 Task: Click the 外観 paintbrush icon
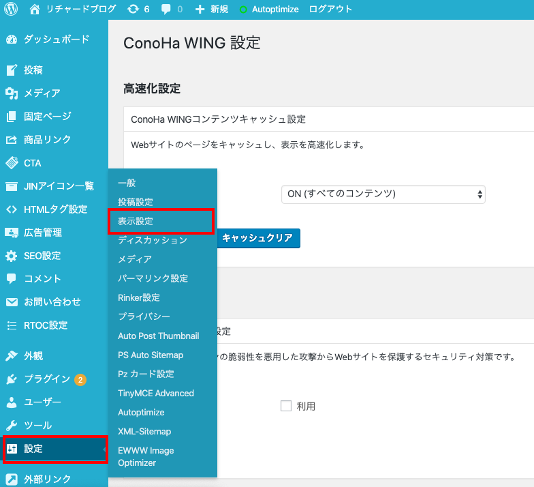pyautogui.click(x=12, y=356)
